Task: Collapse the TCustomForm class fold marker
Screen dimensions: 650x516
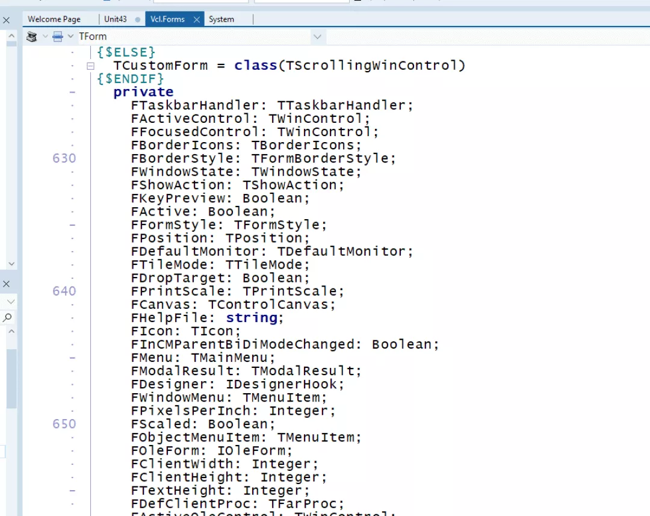Action: [90, 66]
